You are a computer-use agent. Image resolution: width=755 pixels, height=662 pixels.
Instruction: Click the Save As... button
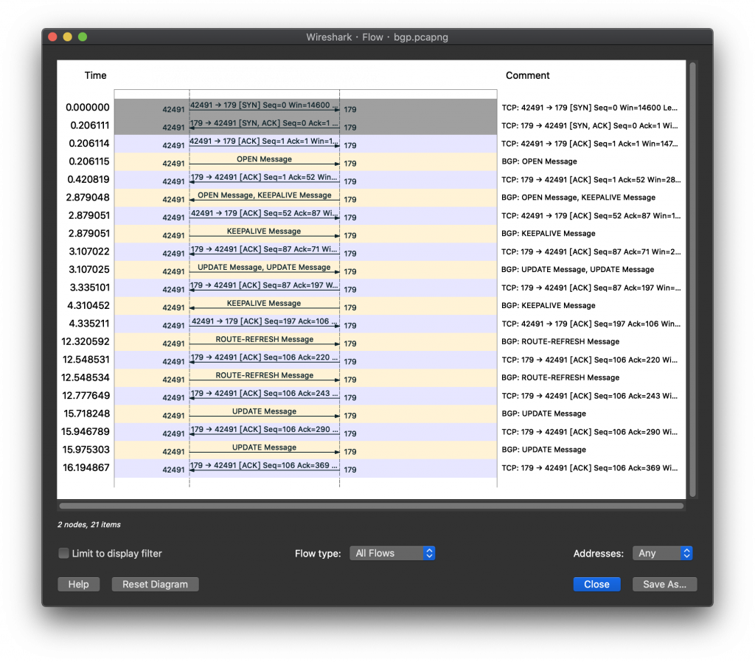click(x=664, y=584)
